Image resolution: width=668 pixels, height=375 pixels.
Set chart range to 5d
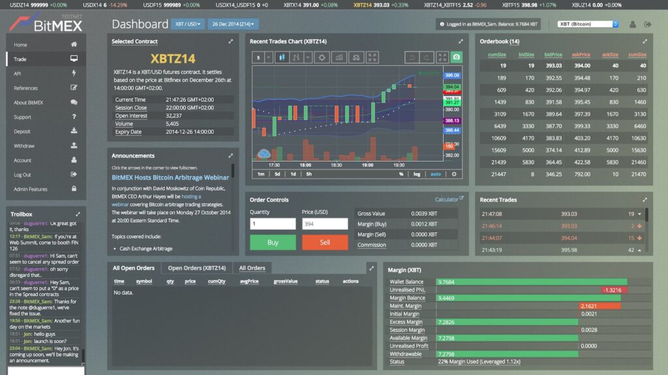(277, 174)
